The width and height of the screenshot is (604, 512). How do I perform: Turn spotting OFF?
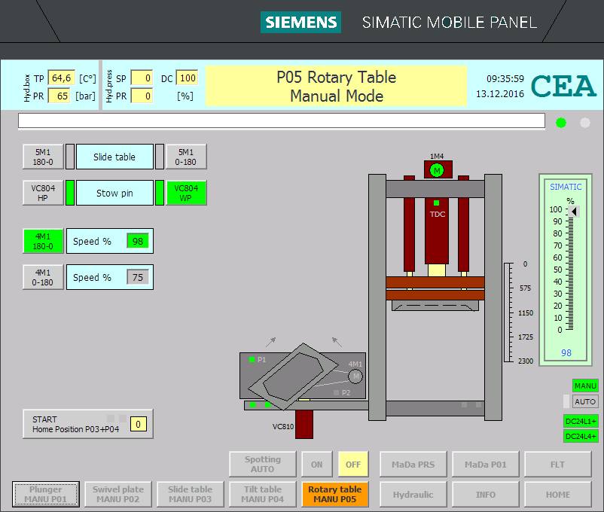[x=353, y=465]
